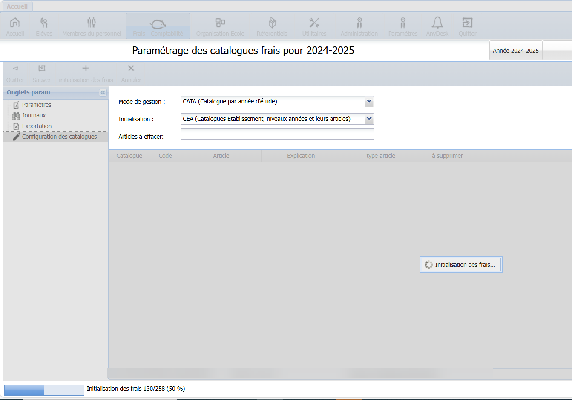Expand the Initialisation dropdown arrow
Screen dimensions: 572x400
[x=369, y=119]
